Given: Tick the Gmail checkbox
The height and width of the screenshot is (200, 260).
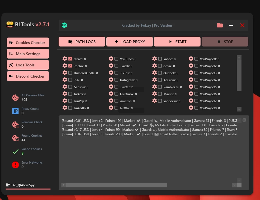Looking at the screenshot, I should tap(160, 66).
